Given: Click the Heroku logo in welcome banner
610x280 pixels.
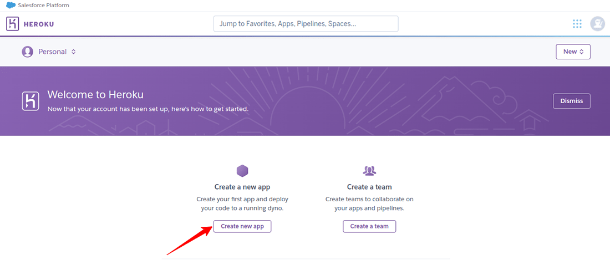Looking at the screenshot, I should click(x=30, y=101).
